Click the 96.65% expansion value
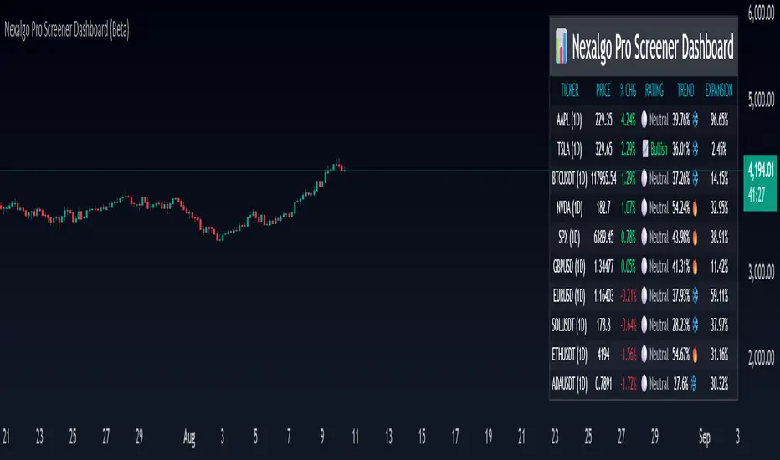This screenshot has height=460, width=780. pyautogui.click(x=719, y=120)
